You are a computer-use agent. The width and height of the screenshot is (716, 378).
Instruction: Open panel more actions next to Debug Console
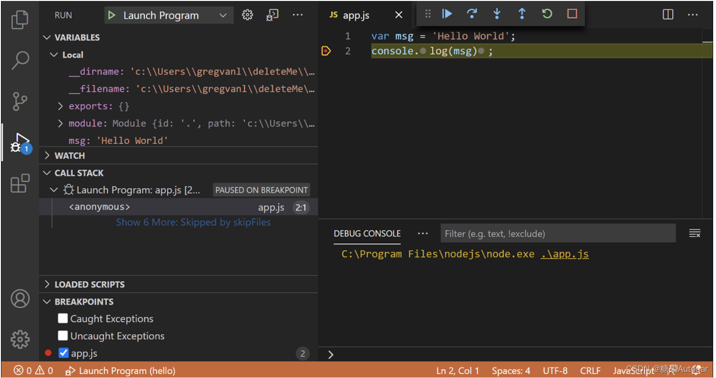(x=423, y=234)
